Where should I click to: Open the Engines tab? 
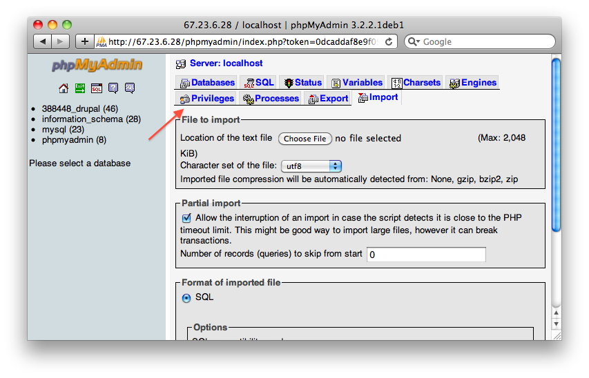click(473, 83)
